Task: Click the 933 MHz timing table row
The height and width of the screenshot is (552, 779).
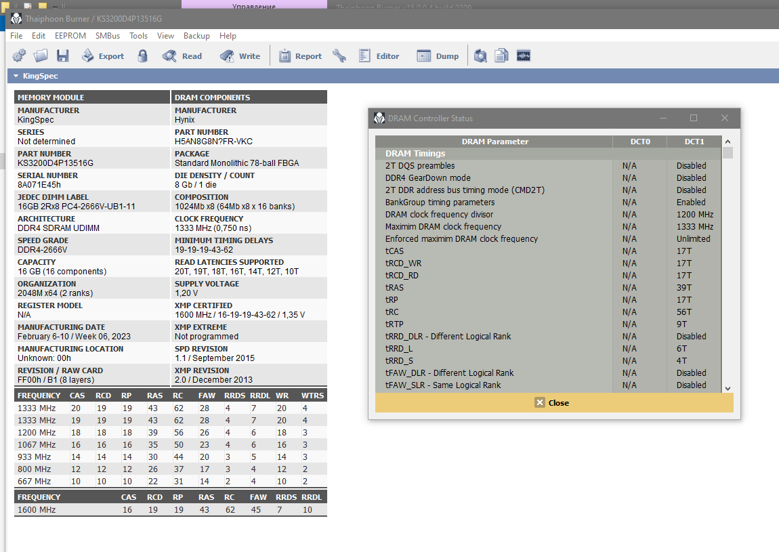Action: (x=171, y=457)
